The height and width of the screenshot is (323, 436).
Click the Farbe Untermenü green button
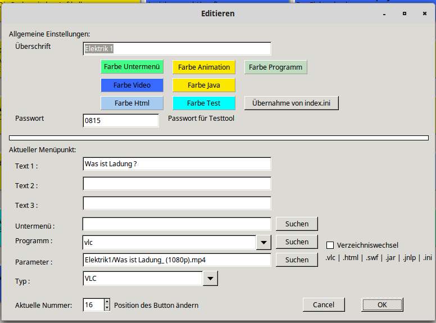(x=132, y=67)
